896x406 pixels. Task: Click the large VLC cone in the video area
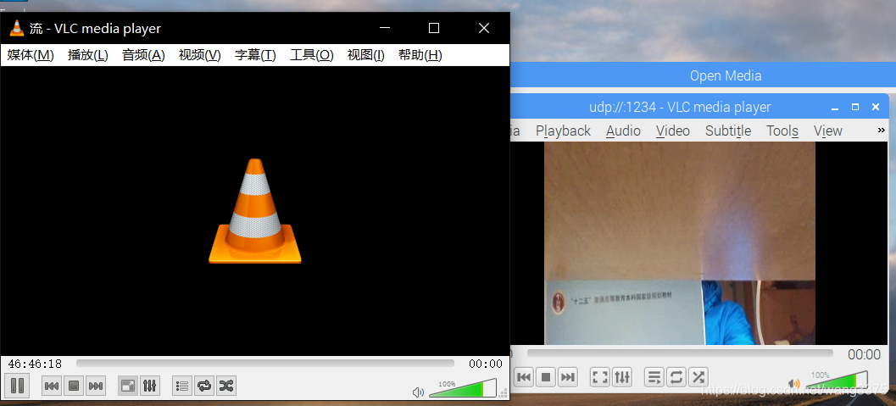255,211
